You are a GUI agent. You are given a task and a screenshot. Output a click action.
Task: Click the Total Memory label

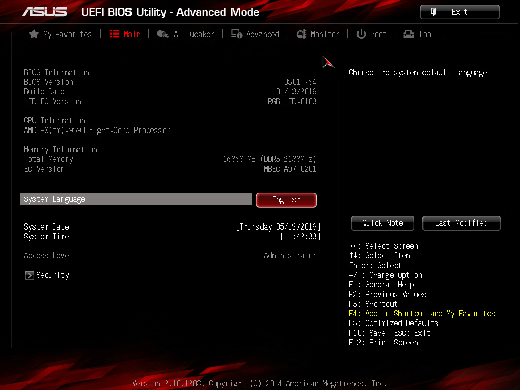[48, 159]
